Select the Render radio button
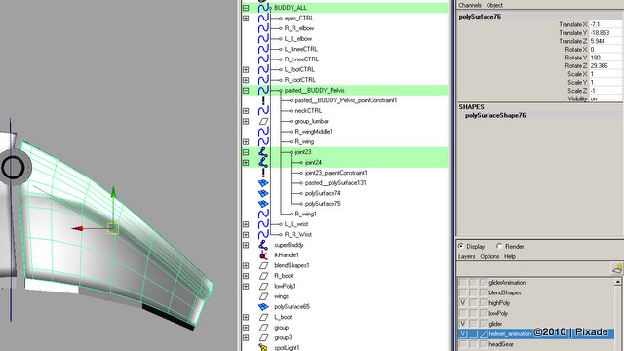624x351 pixels. coord(499,246)
